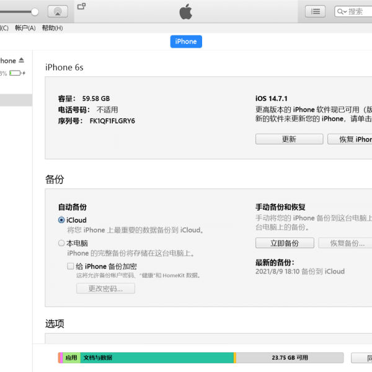This screenshot has width=372, height=372.
Task: Click the battery charging indicator
Action: point(17,73)
